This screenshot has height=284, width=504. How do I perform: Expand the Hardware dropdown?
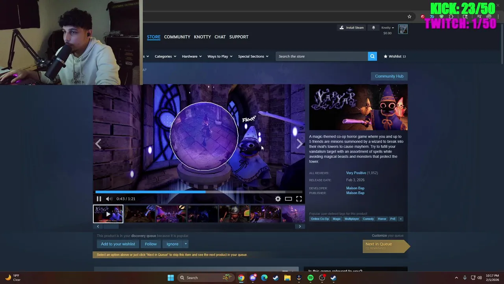[192, 56]
